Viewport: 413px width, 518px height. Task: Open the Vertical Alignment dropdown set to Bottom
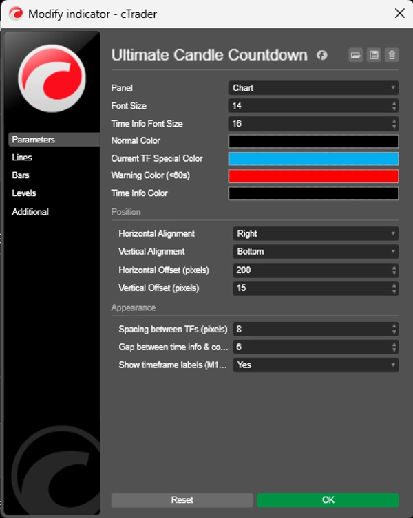[315, 252]
